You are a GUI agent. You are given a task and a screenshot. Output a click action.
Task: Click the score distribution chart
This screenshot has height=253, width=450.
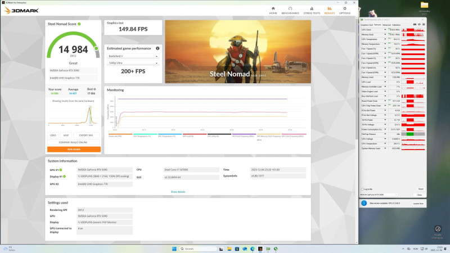point(73,115)
